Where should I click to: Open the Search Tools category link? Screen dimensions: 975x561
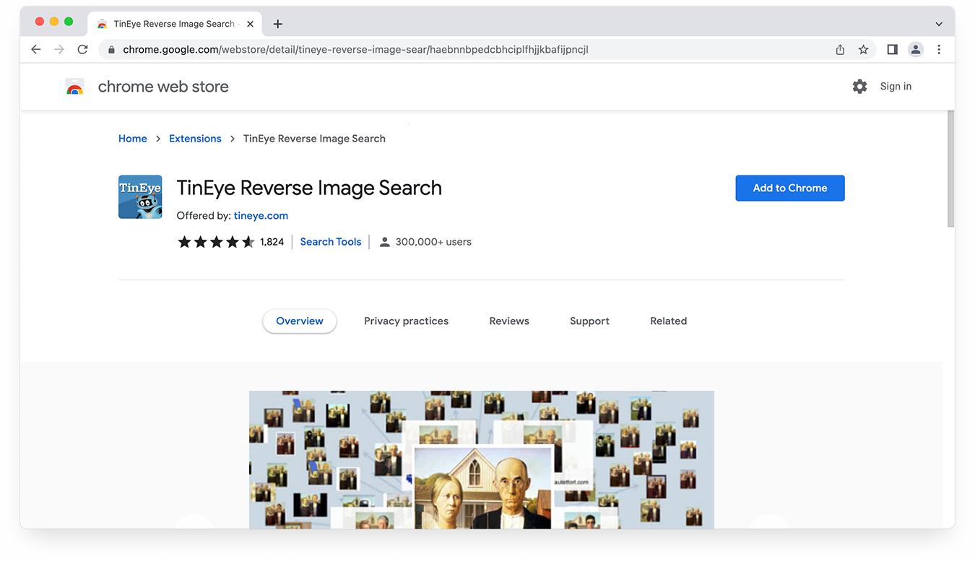tap(331, 242)
